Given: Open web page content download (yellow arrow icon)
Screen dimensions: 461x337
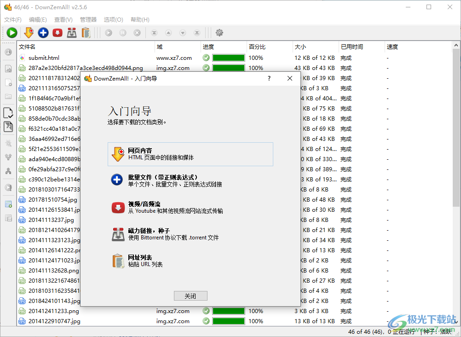Looking at the screenshot, I should pyautogui.click(x=29, y=33).
